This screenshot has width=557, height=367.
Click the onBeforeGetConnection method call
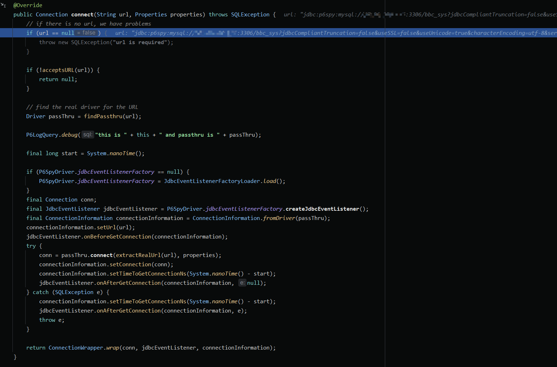click(117, 237)
